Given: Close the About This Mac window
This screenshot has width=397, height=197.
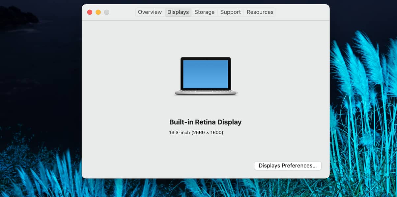Looking at the screenshot, I should pos(90,12).
